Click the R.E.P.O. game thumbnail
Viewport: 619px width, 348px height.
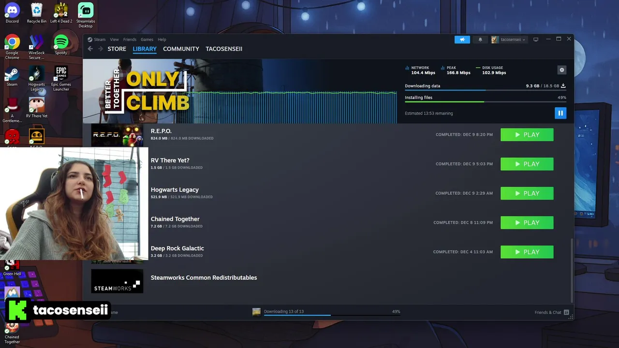[x=117, y=135]
